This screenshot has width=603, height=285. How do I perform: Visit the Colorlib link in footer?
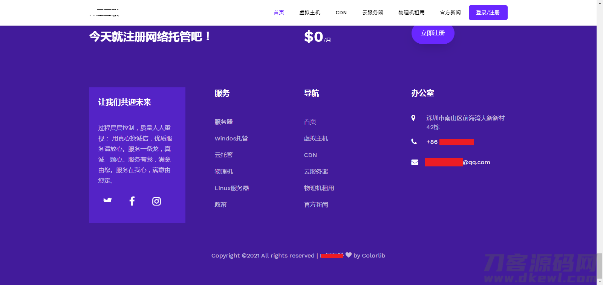[x=373, y=256]
